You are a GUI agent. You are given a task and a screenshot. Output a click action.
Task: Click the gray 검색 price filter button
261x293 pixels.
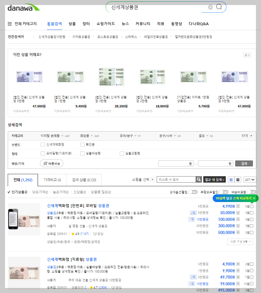pos(244,163)
